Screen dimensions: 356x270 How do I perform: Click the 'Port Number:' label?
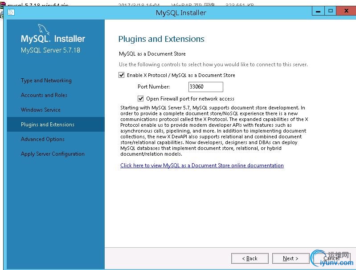(x=153, y=87)
